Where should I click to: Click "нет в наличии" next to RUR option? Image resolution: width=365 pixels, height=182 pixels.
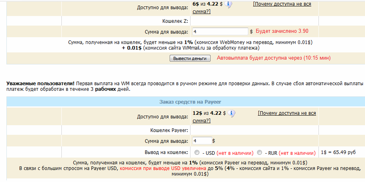(x=297, y=153)
